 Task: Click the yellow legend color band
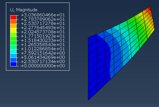point(13,30)
